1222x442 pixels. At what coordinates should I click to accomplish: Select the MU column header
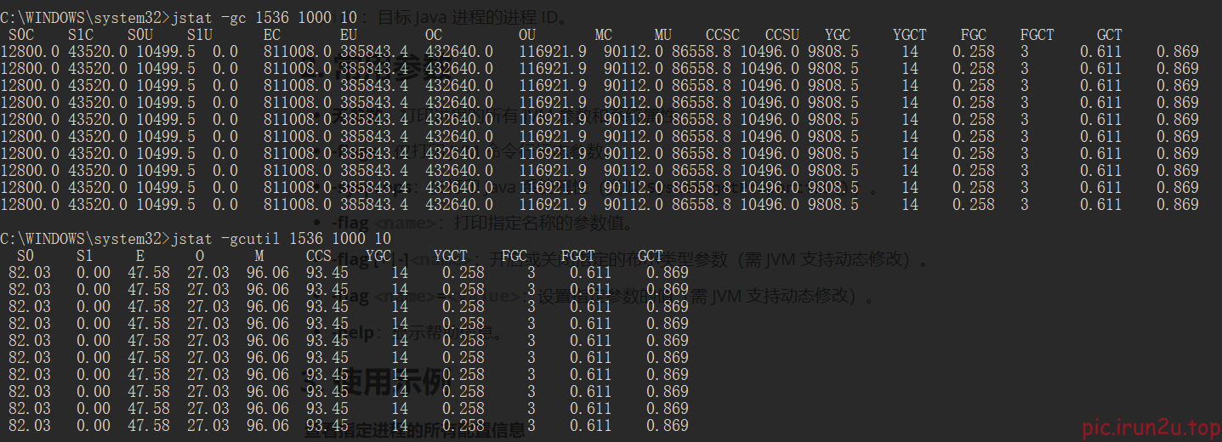pos(663,35)
